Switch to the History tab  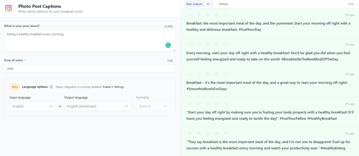pos(223,4)
